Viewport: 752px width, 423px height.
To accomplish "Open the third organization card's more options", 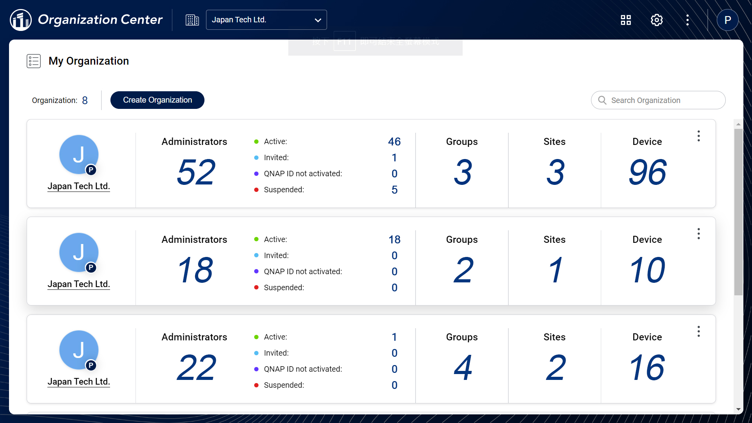I will pyautogui.click(x=698, y=331).
